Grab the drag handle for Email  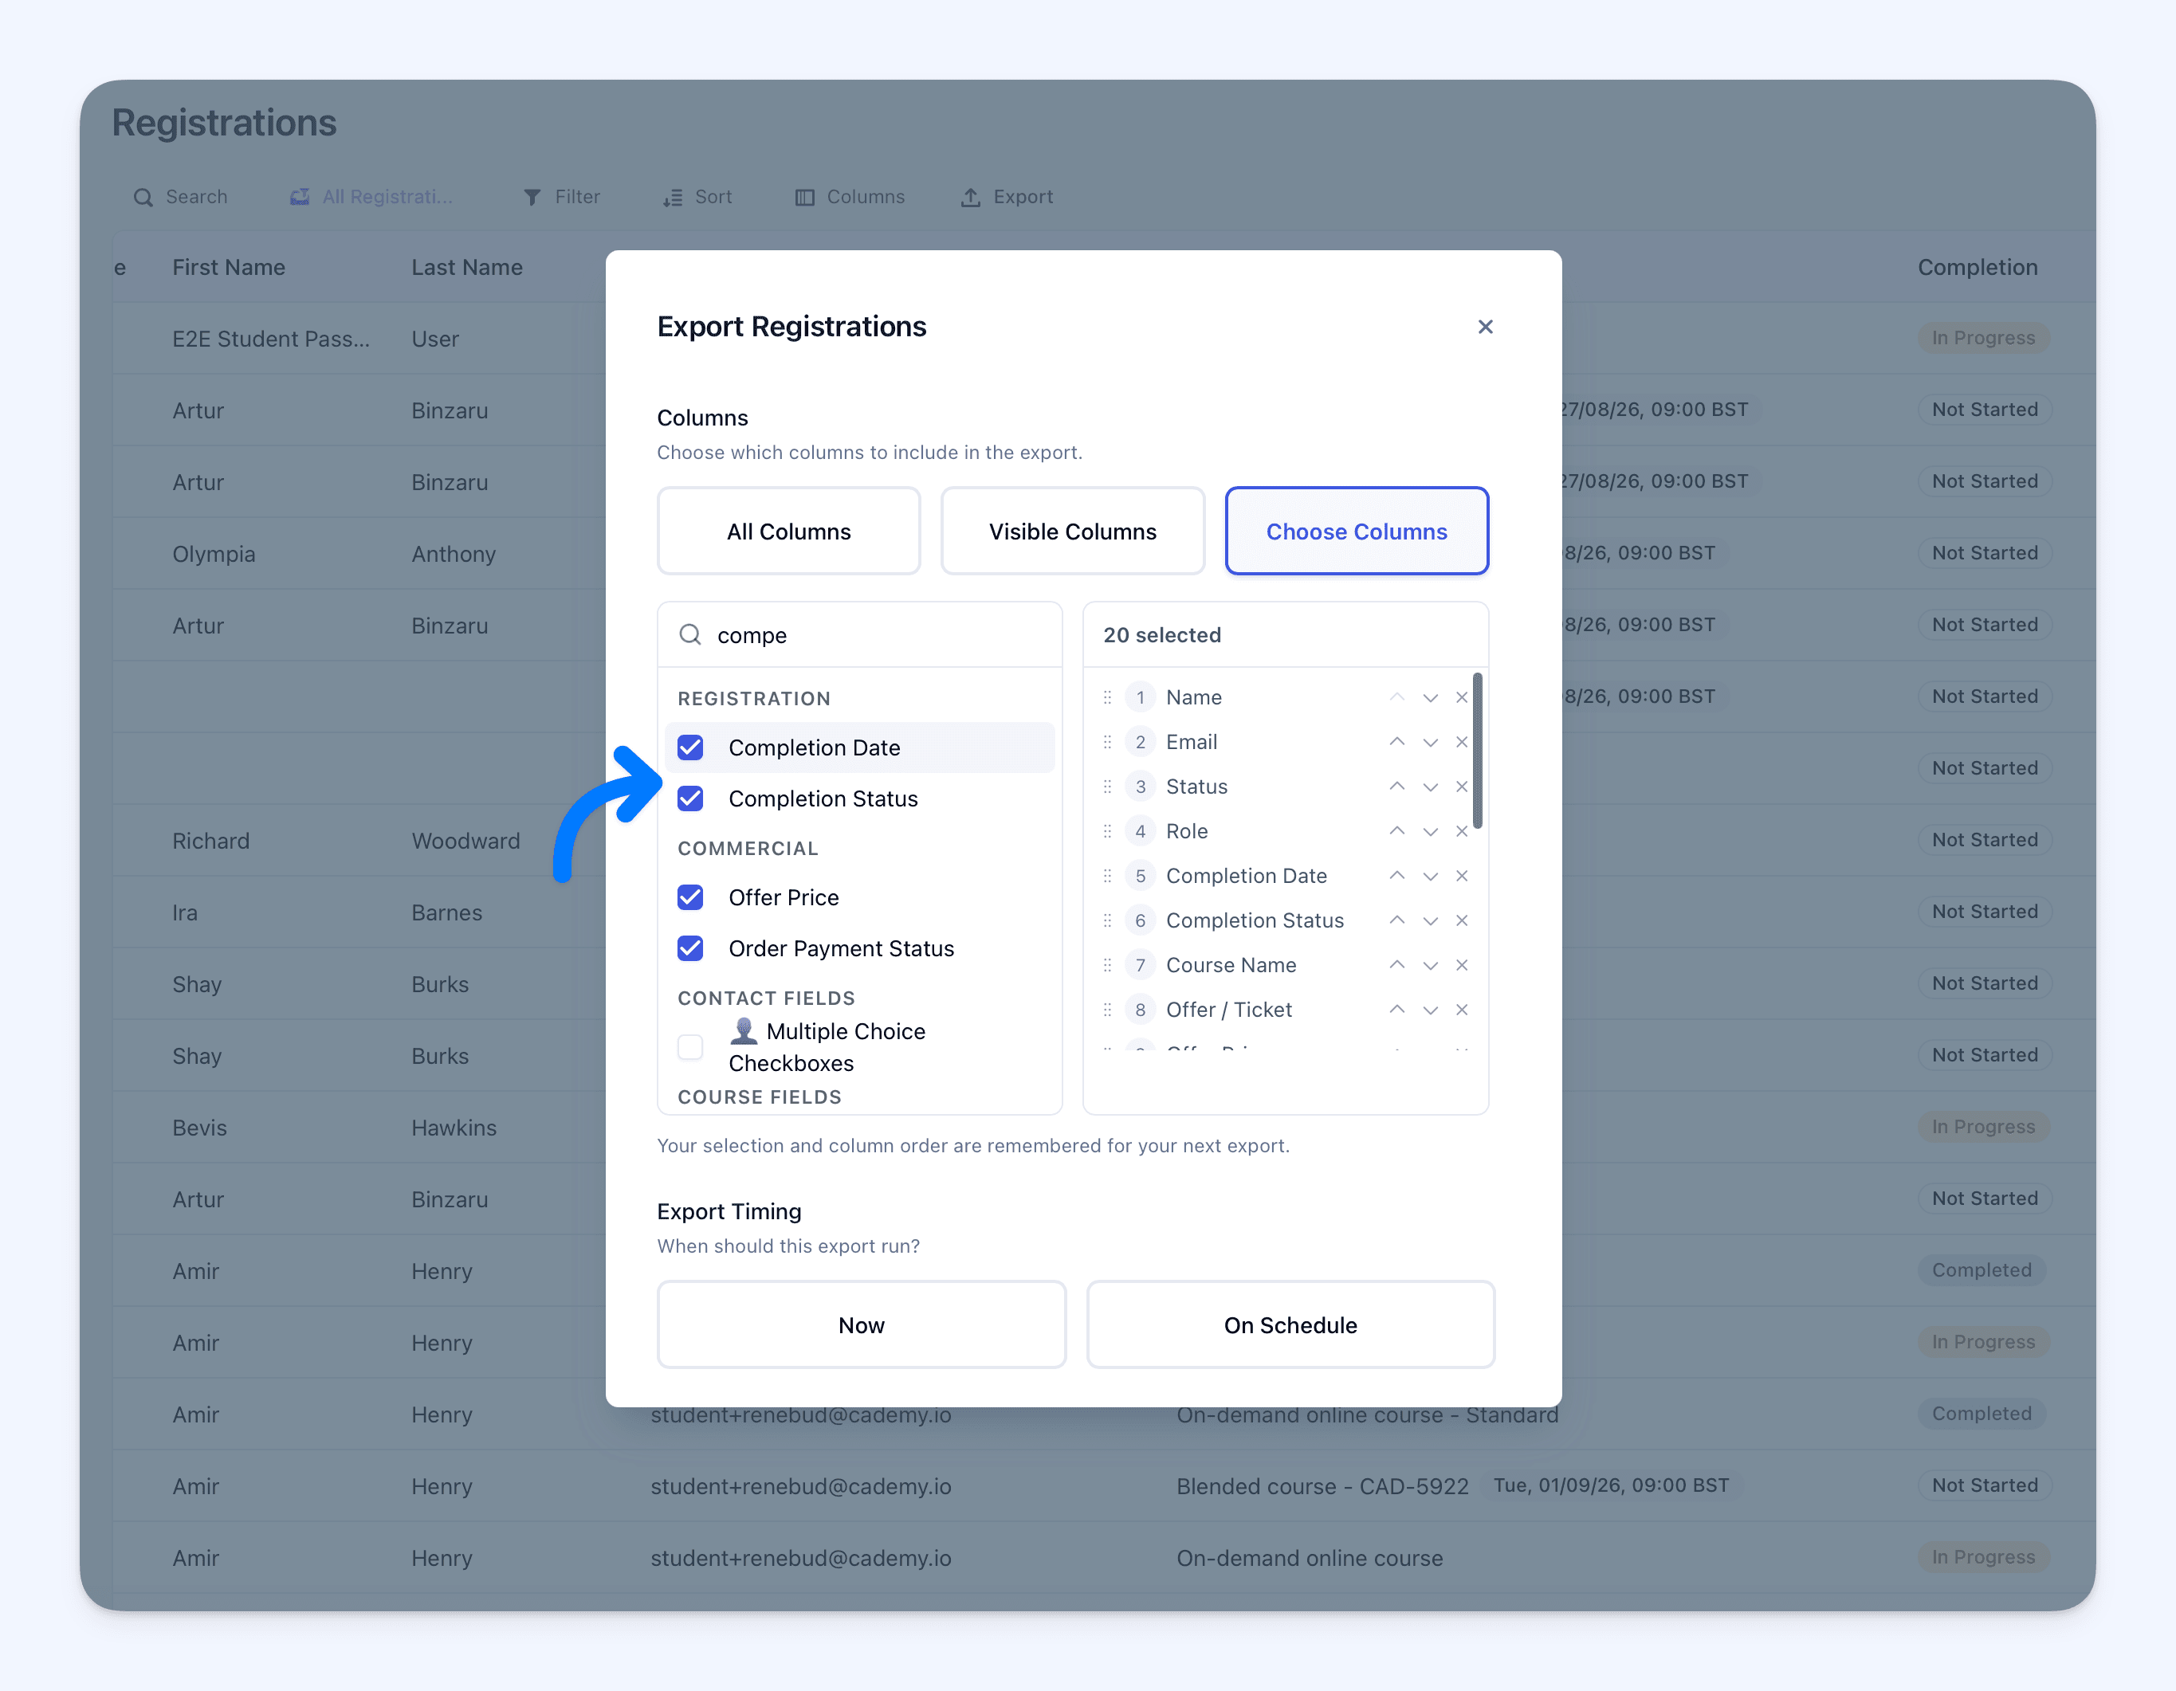click(1107, 742)
